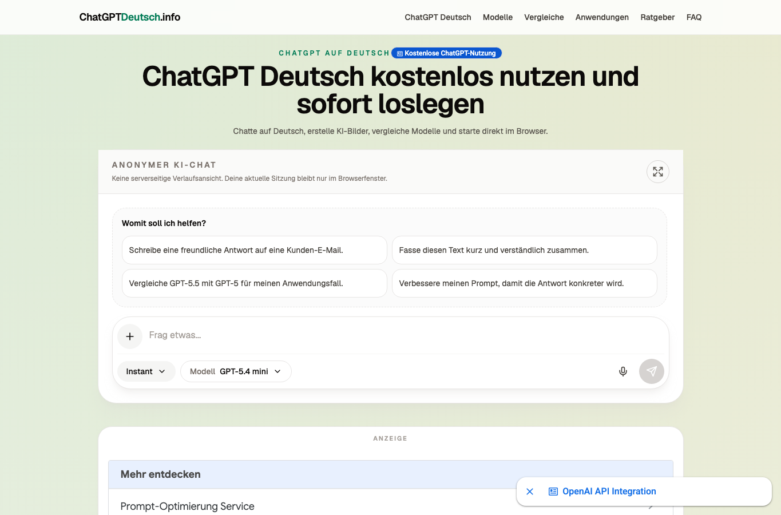
Task: Open the Vergleiche nav item
Action: tap(544, 17)
